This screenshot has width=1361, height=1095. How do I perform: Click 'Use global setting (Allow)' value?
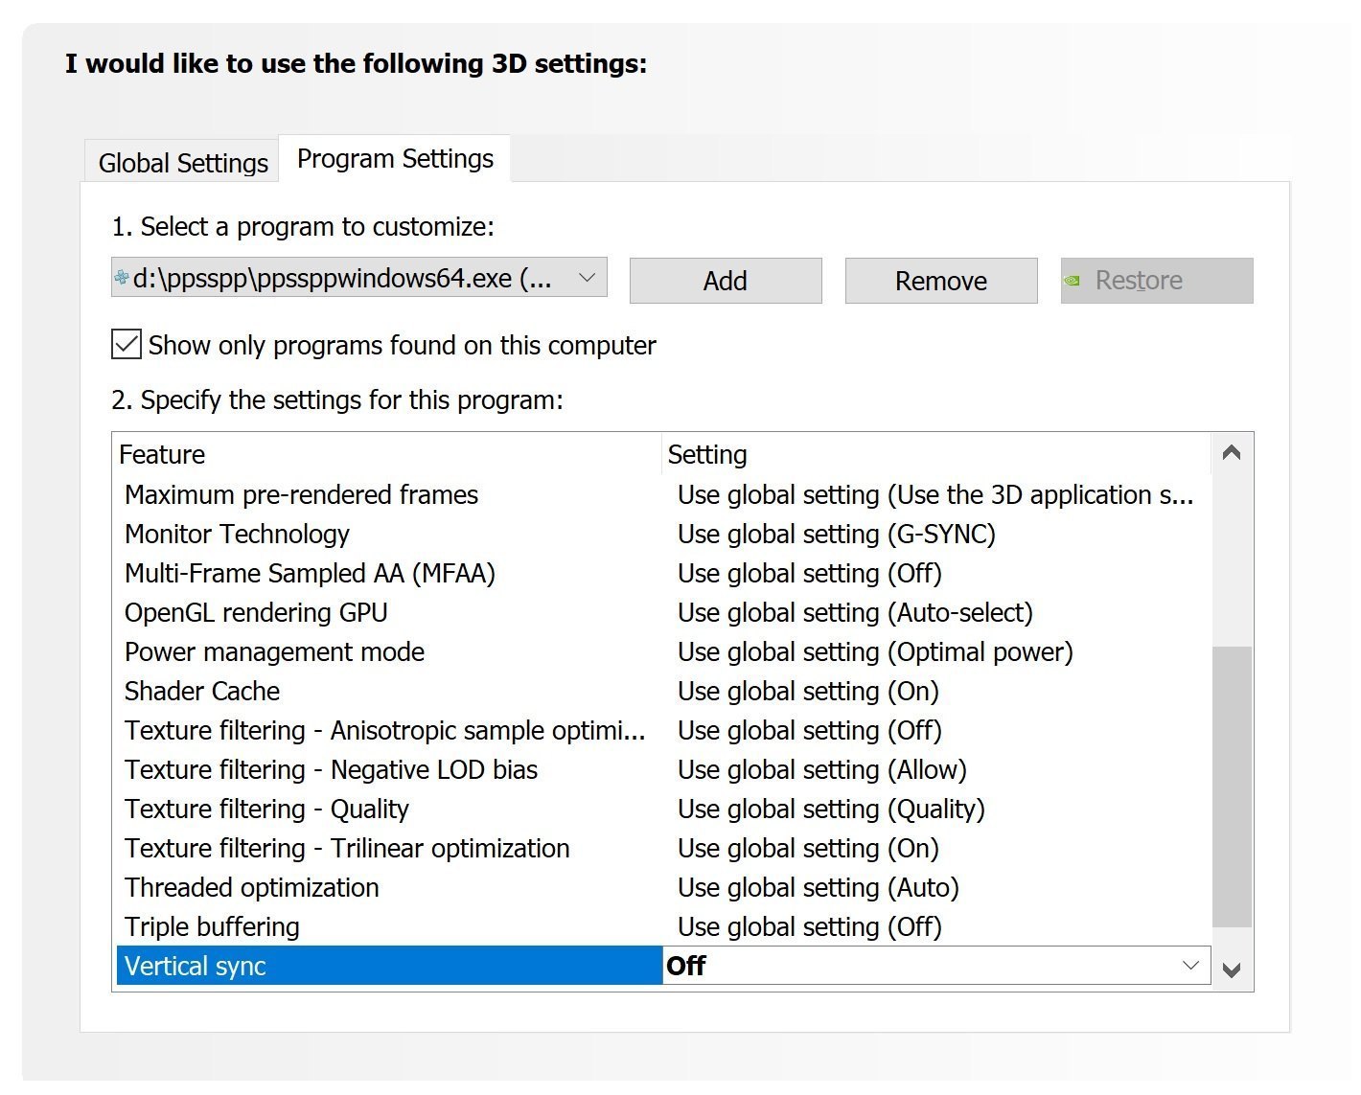coord(822,769)
